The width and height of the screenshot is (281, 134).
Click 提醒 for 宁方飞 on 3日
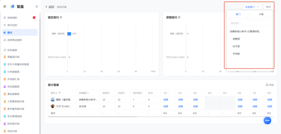point(195,106)
